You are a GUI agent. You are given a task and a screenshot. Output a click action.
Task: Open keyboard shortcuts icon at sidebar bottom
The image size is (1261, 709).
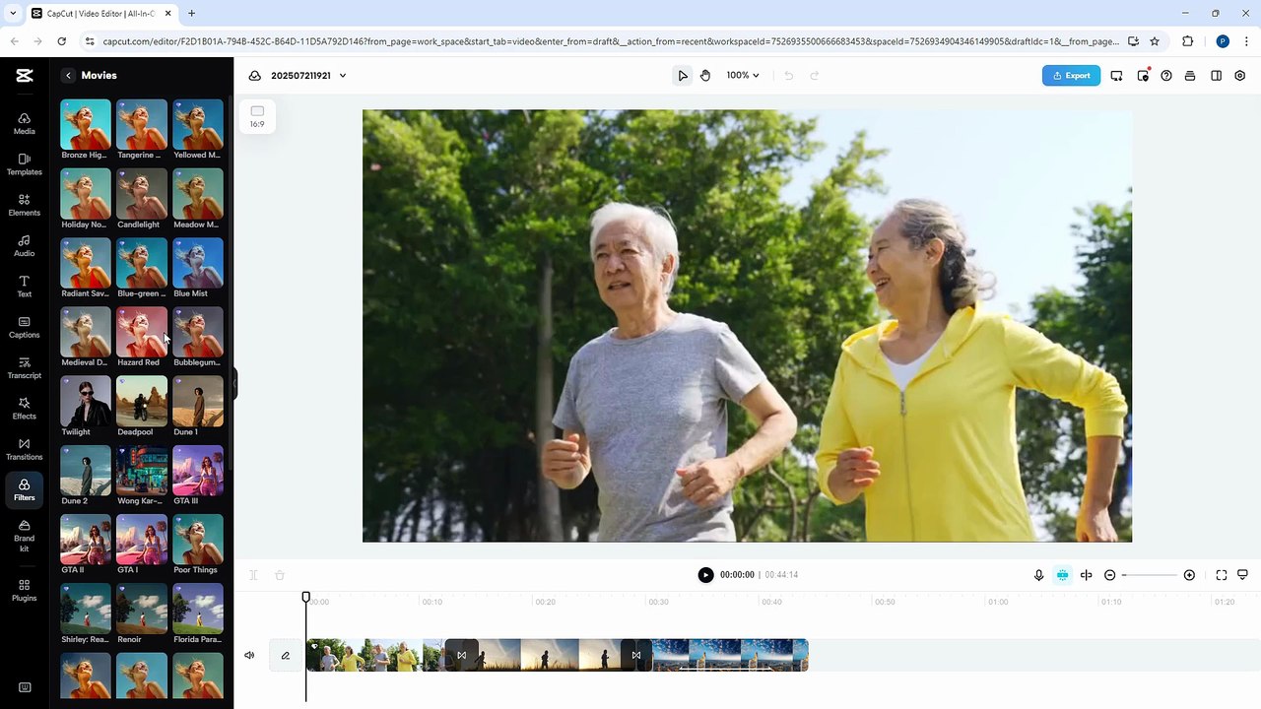(25, 687)
